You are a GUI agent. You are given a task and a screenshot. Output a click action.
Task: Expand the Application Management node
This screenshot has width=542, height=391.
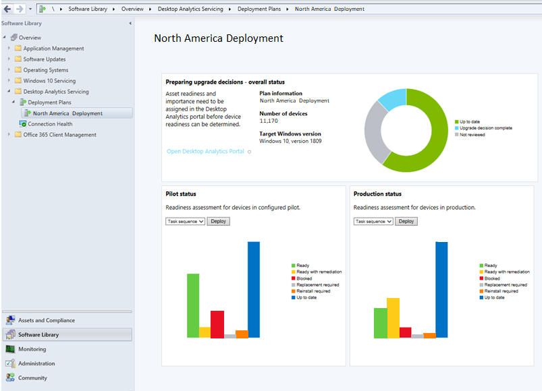point(9,48)
